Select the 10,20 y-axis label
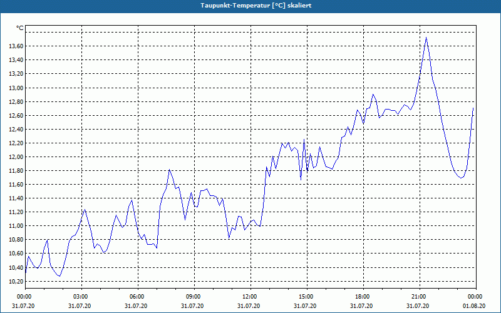Image resolution: width=501 pixels, height=313 pixels. (17, 281)
